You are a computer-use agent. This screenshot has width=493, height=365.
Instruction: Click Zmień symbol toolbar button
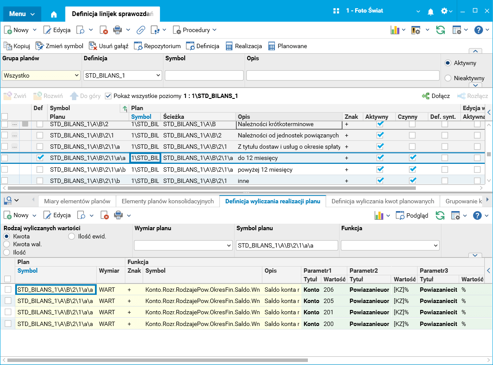[59, 46]
